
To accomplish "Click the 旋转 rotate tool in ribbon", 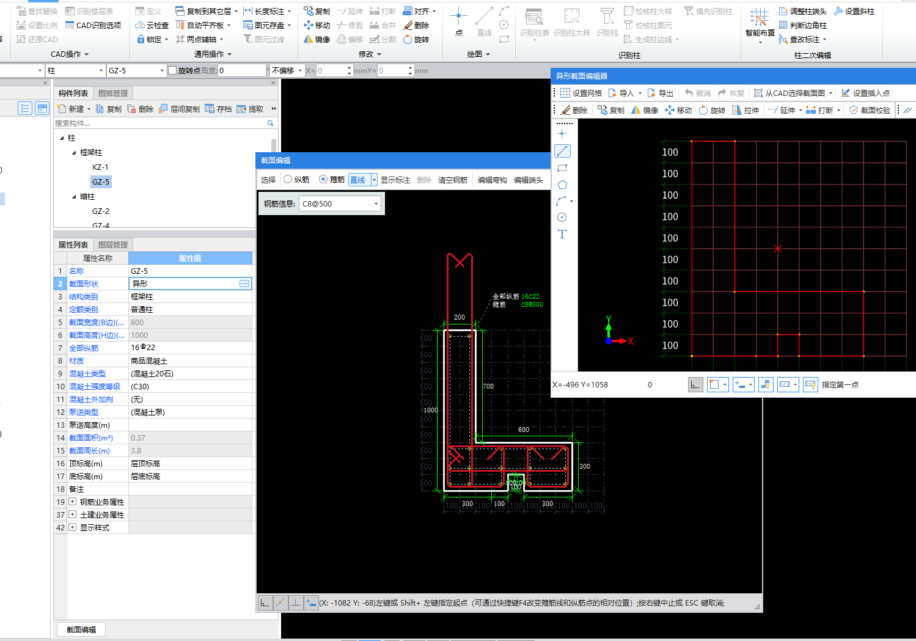I will 416,39.
